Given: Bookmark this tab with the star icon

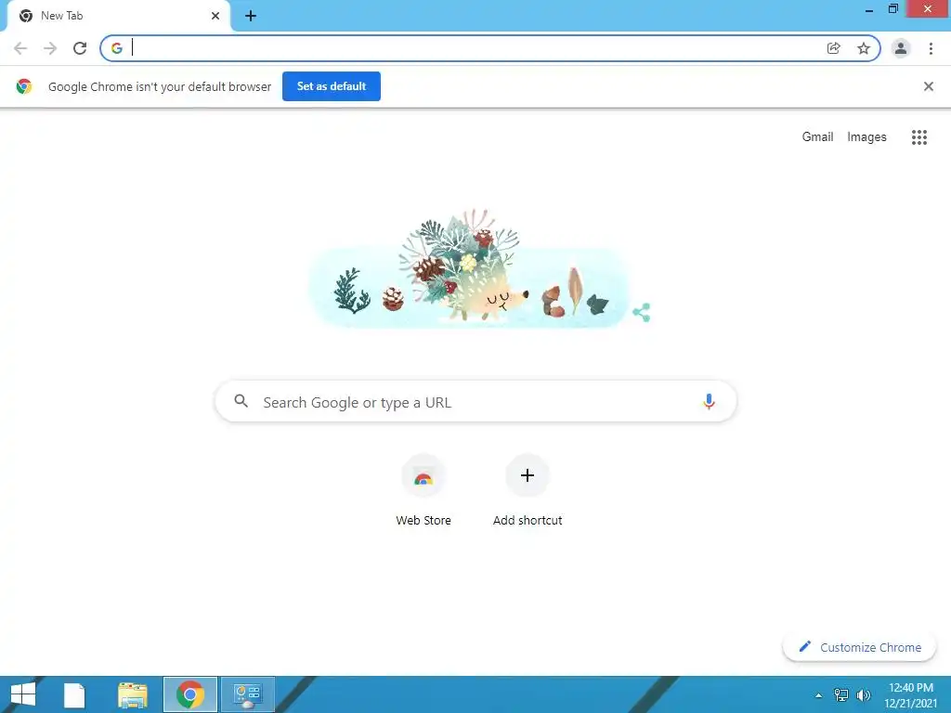Looking at the screenshot, I should [x=864, y=48].
